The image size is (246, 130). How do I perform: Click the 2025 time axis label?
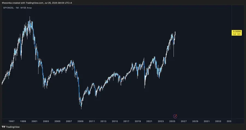pyautogui.click(x=172, y=121)
